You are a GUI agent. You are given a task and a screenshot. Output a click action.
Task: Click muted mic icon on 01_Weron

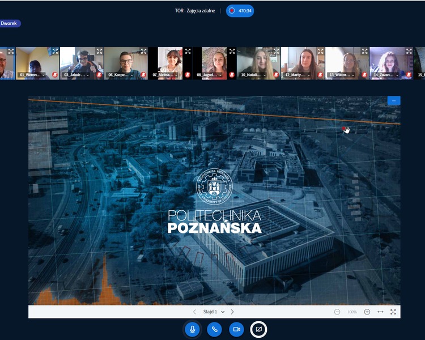pyautogui.click(x=55, y=75)
